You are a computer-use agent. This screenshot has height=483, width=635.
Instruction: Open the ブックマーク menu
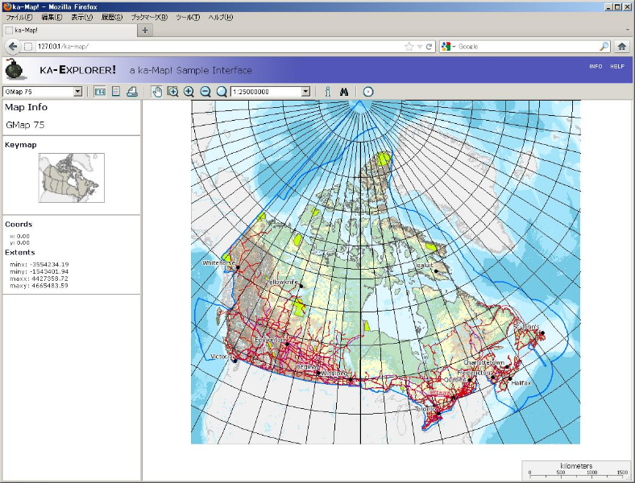149,17
